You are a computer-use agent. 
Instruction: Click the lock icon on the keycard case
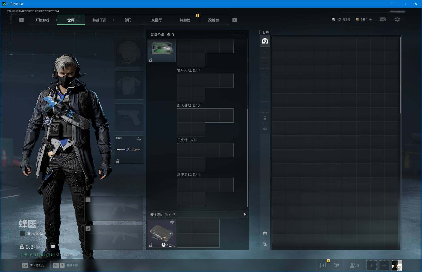[x=151, y=60]
